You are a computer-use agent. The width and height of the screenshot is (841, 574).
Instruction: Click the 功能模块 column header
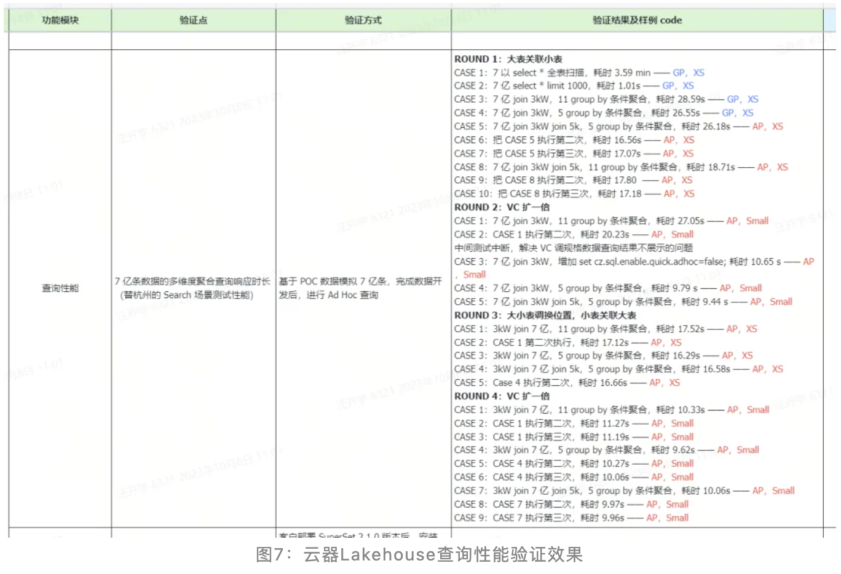[60, 20]
